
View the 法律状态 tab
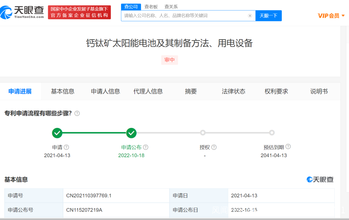(233, 91)
